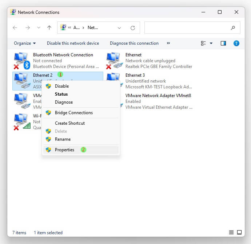Toggle the preview pane icon
Viewport: 251px width, 244px height.
pos(223,43)
